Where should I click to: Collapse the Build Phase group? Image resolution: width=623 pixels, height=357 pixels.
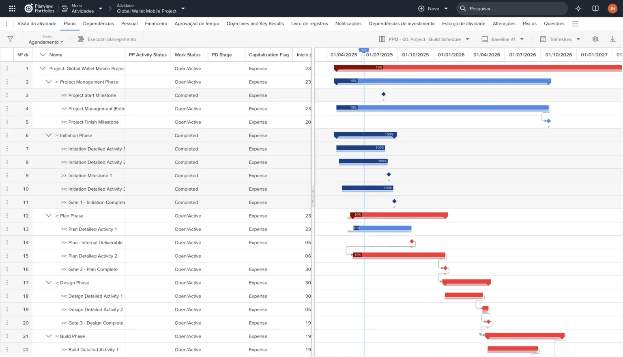point(49,336)
